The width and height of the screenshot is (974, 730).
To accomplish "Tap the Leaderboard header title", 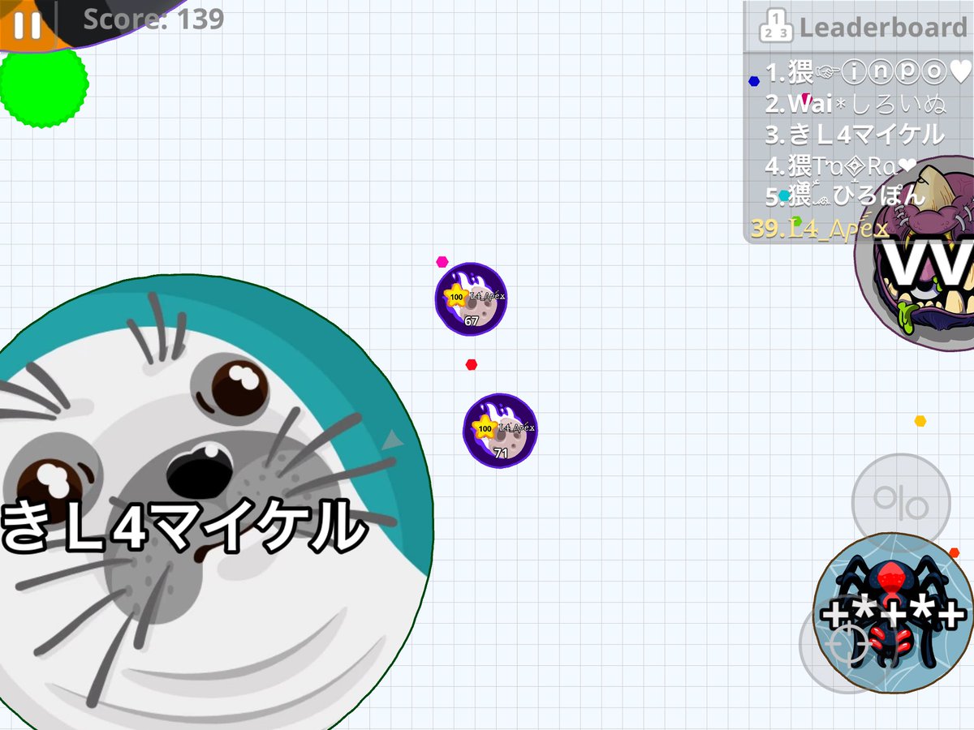I will pos(883,27).
